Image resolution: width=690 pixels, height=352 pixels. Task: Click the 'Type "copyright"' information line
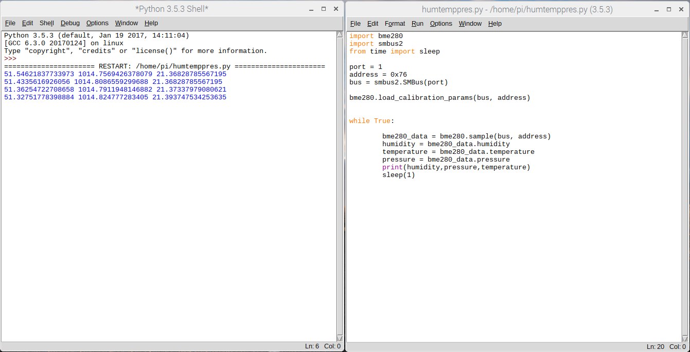coord(136,51)
